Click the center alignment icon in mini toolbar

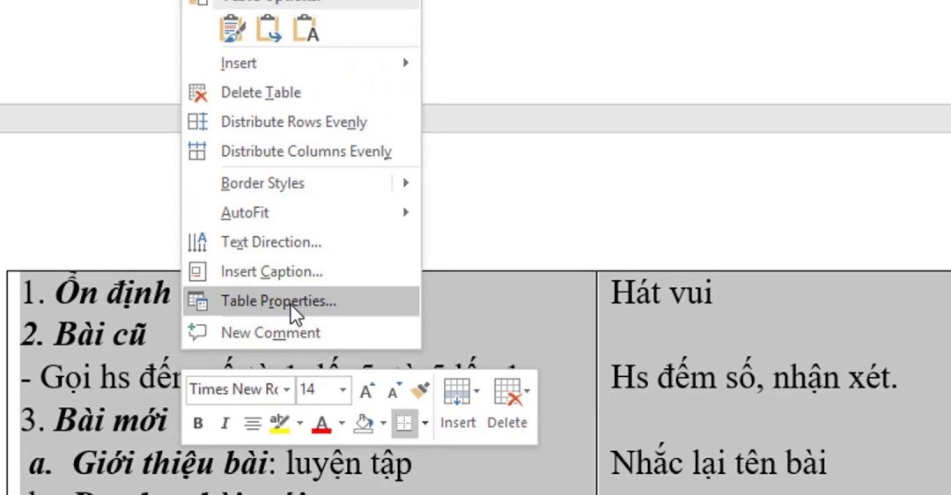tap(252, 424)
